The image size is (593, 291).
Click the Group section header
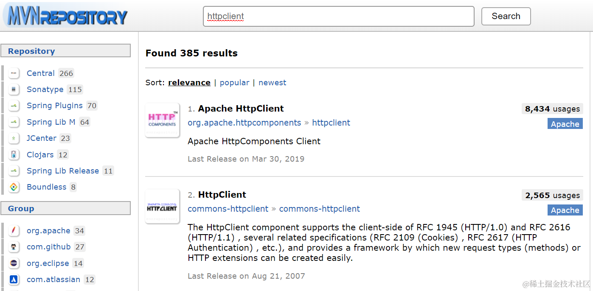(x=65, y=208)
